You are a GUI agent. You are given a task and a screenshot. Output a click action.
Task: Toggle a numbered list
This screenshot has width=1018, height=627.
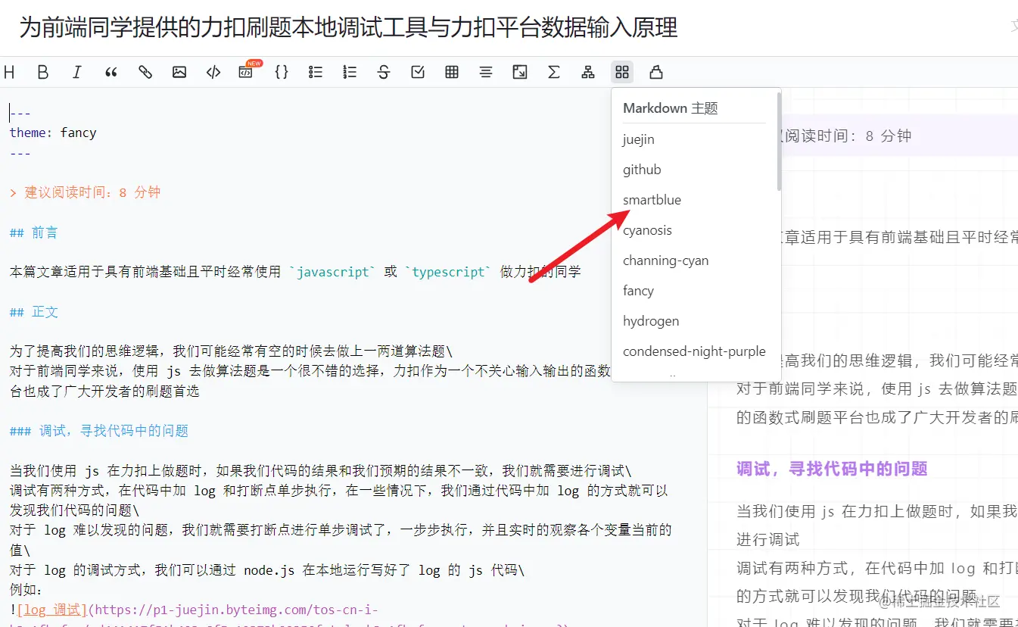point(350,72)
